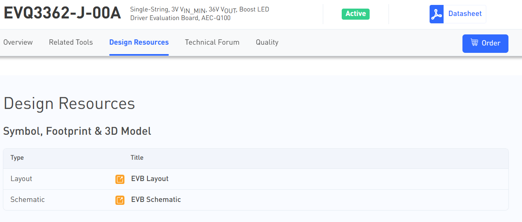Open the EVB Schematic title link

coord(156,199)
